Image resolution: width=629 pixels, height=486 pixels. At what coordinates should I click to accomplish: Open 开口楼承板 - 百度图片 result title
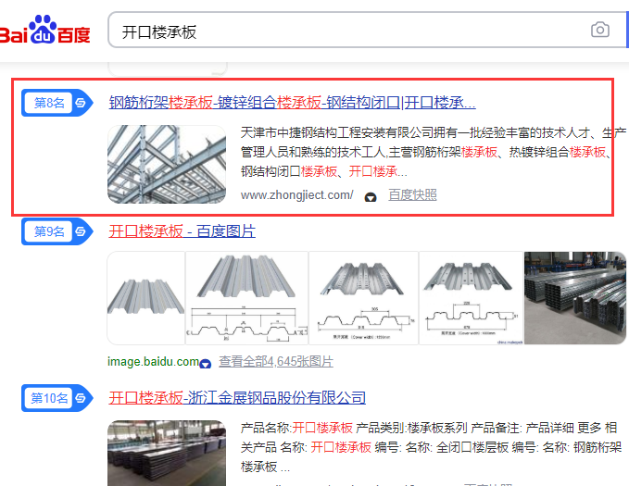[182, 231]
